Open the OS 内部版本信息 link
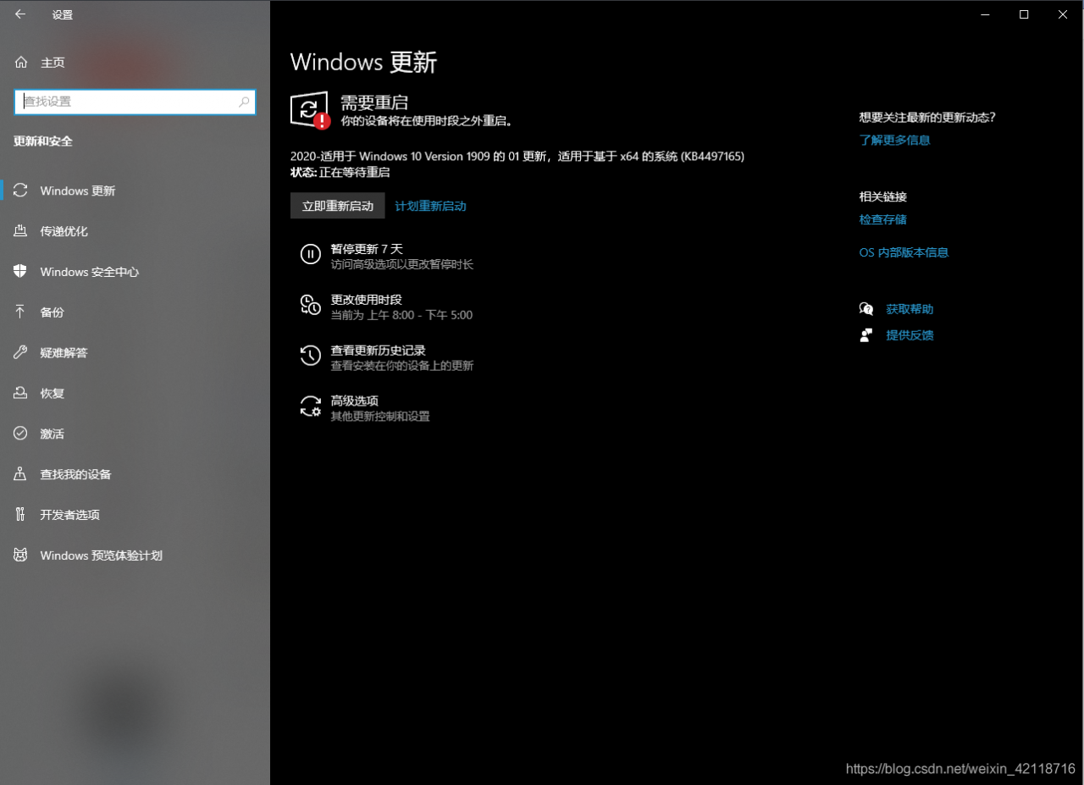This screenshot has width=1084, height=785. (904, 252)
